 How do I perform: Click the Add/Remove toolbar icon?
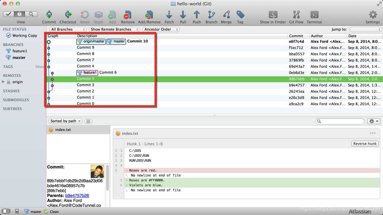click(x=149, y=15)
